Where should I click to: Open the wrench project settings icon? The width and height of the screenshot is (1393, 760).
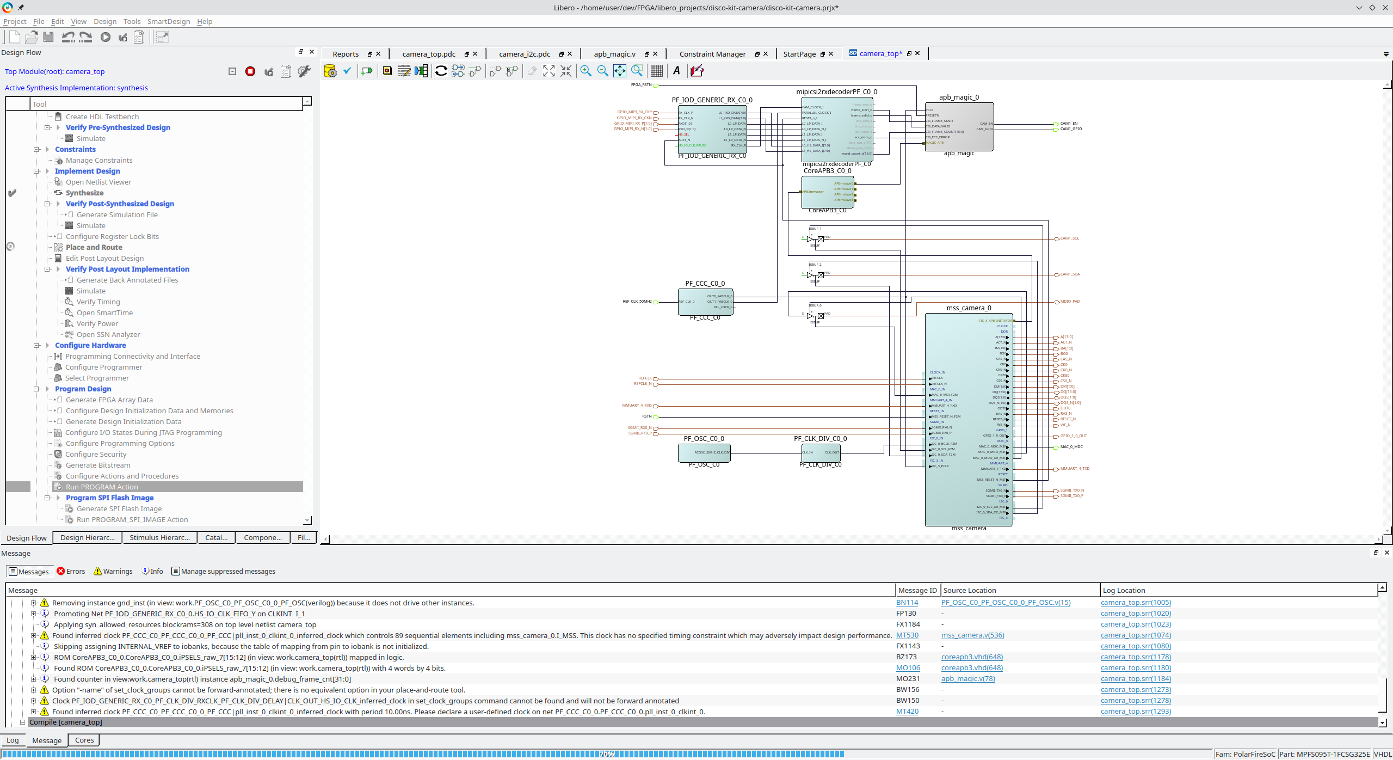pyautogui.click(x=304, y=71)
